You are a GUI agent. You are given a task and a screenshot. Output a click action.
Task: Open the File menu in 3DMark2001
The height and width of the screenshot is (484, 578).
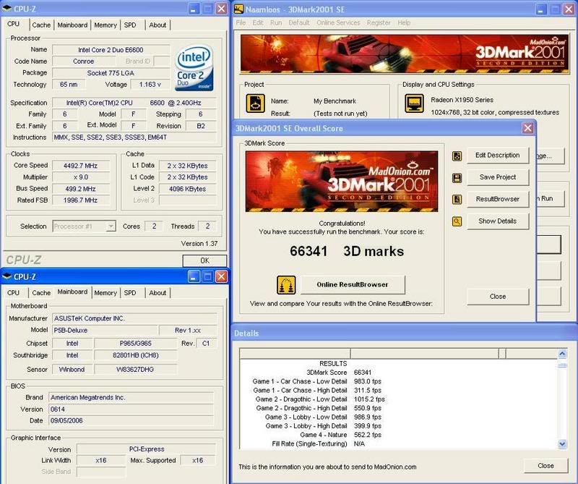[x=241, y=22]
